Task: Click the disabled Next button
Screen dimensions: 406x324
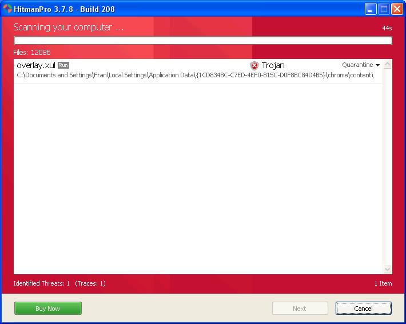Action: tap(300, 308)
